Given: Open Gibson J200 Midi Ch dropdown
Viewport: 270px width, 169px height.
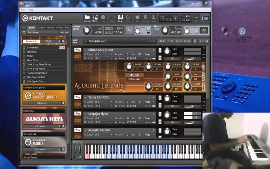Looking at the screenshot, I should pos(98,59).
